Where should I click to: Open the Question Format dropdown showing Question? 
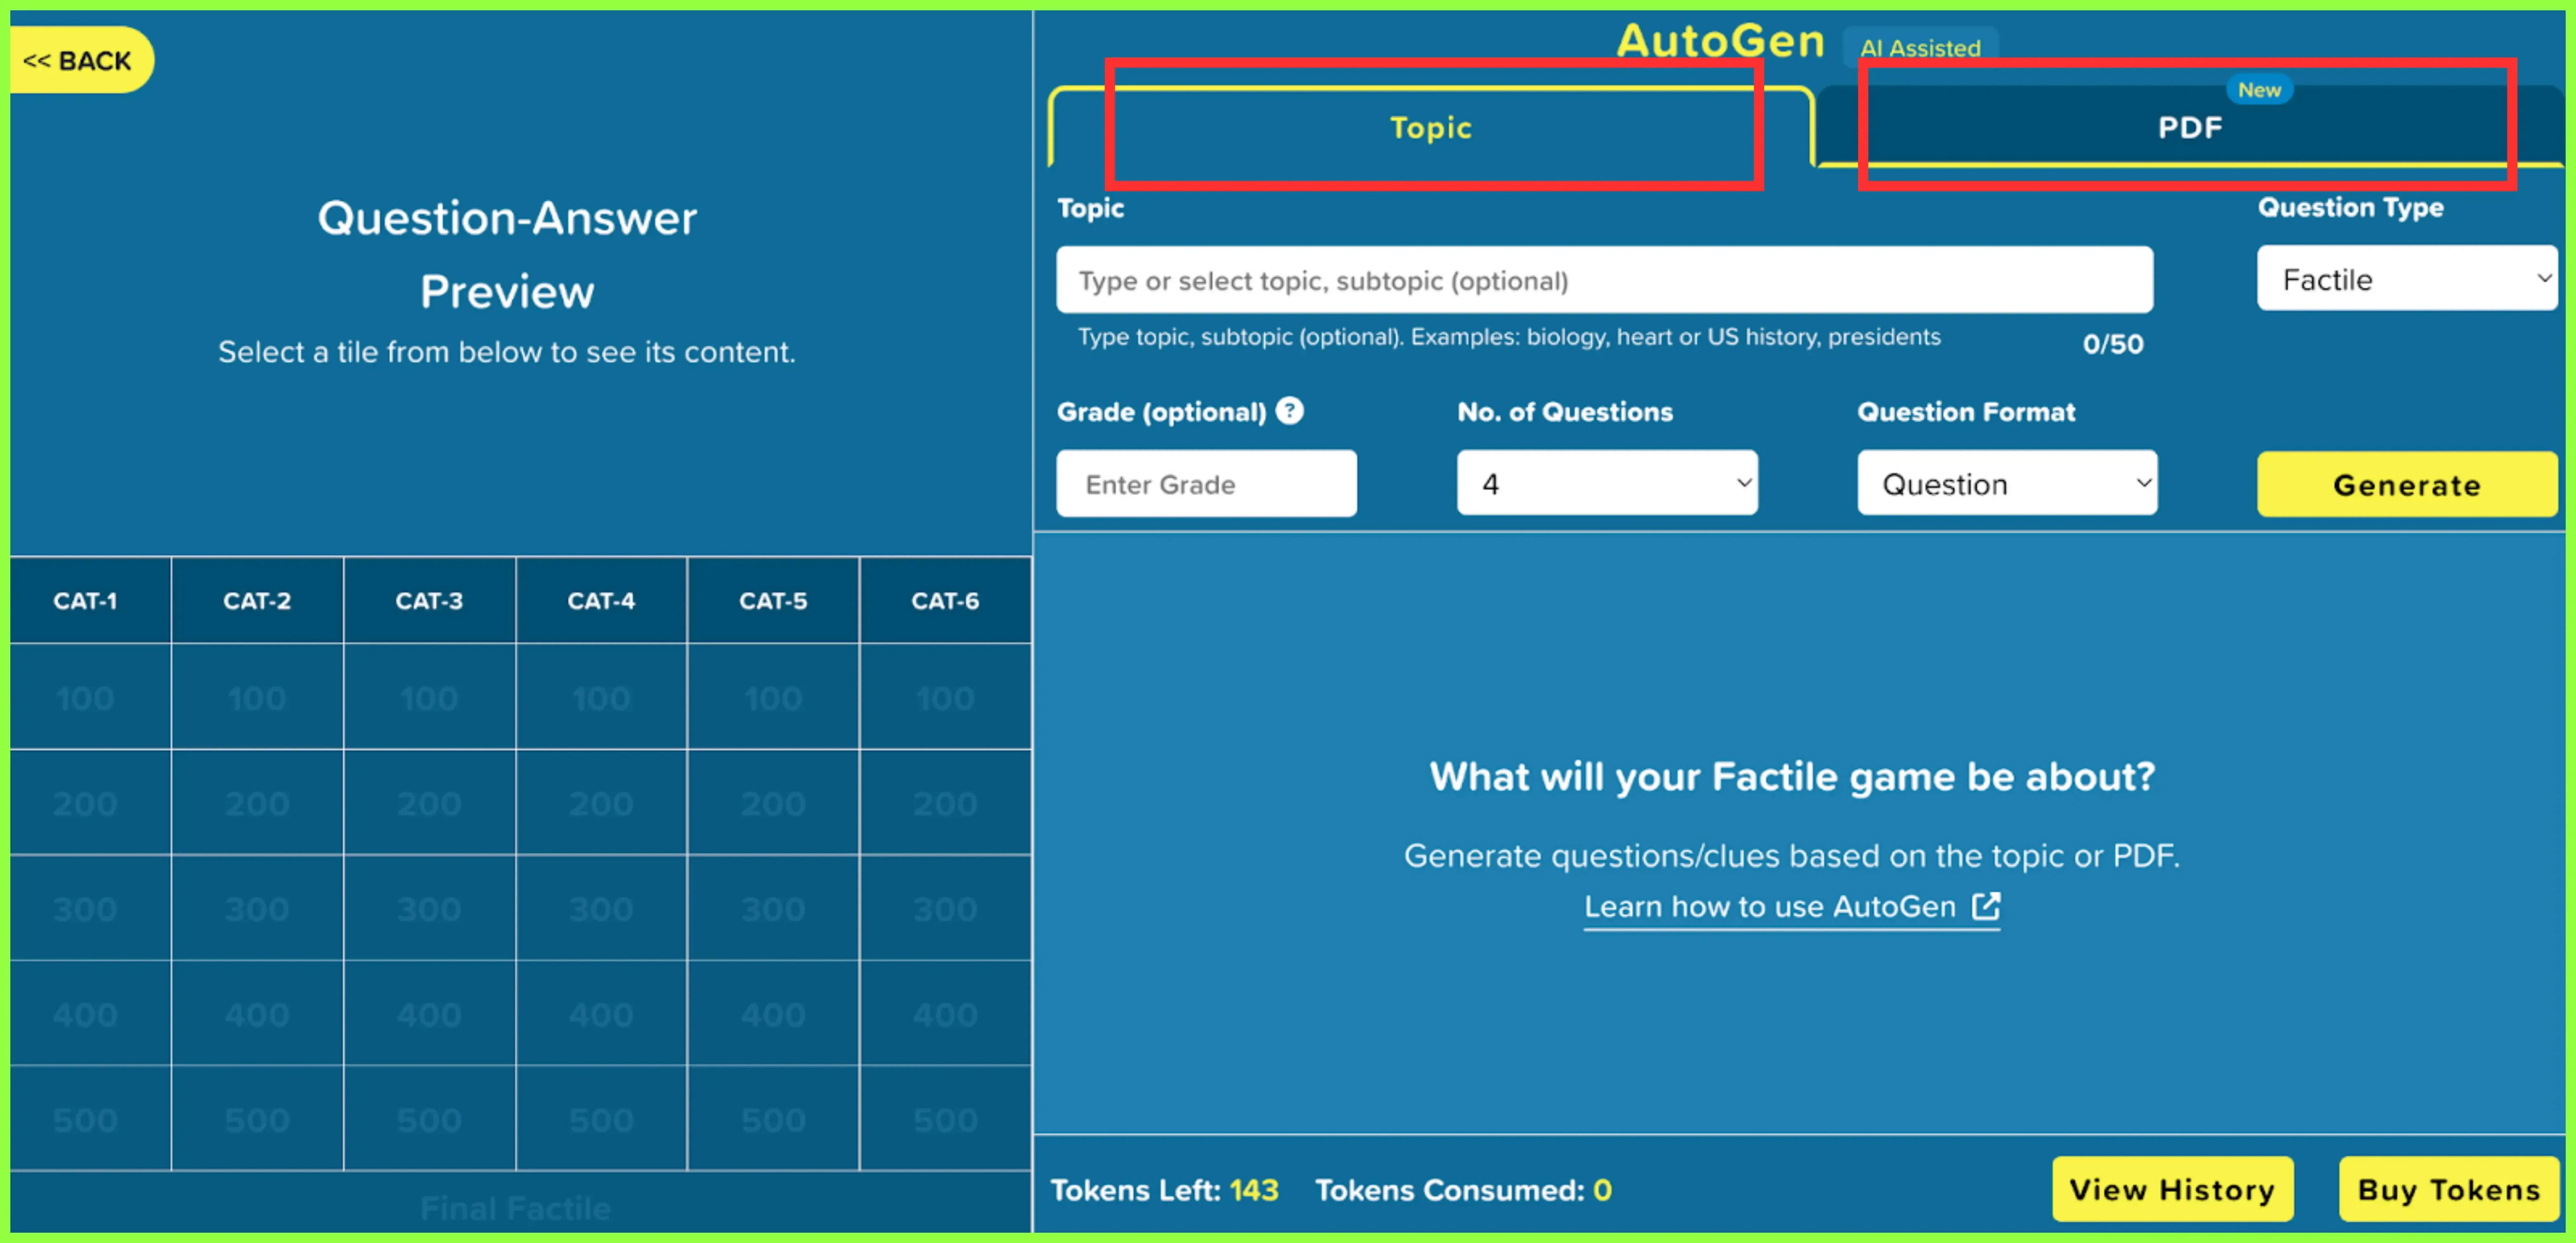(x=2007, y=483)
